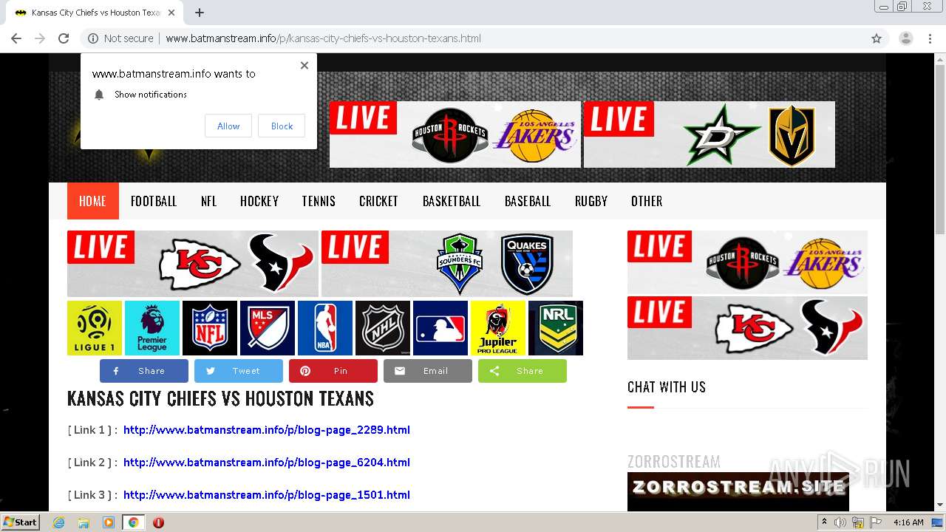Open the NHL logo tile
This screenshot has width=946, height=532.
tap(383, 328)
